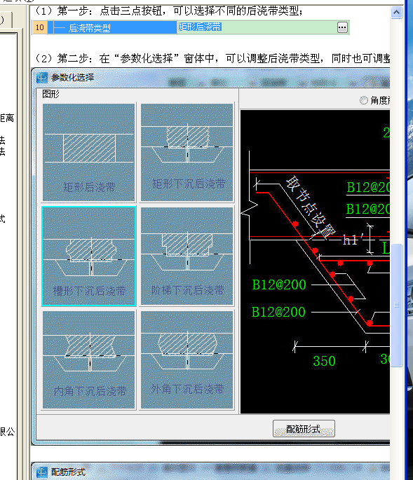
Task: Select the 内角下沉后浇带 thumbnail
Action: 89,359
